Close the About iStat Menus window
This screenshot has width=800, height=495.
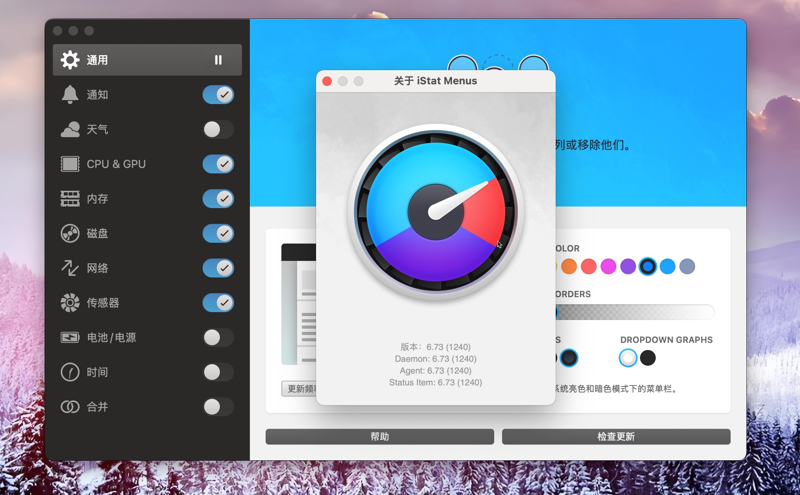pos(327,81)
